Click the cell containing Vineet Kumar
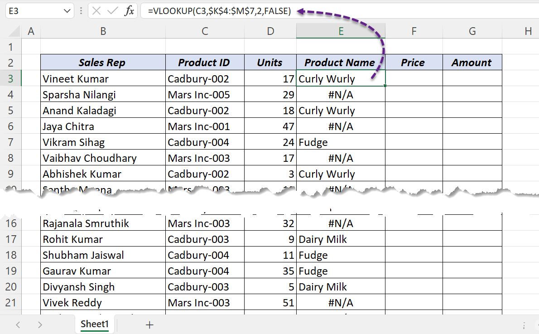 pos(103,78)
